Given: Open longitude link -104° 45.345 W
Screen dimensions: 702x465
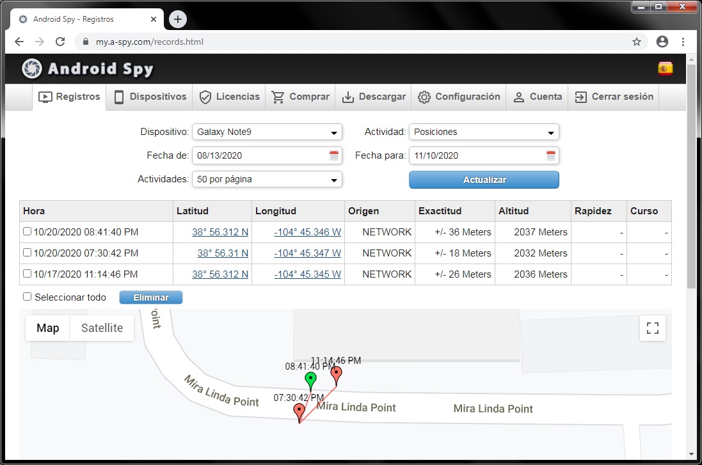Looking at the screenshot, I should 308,274.
